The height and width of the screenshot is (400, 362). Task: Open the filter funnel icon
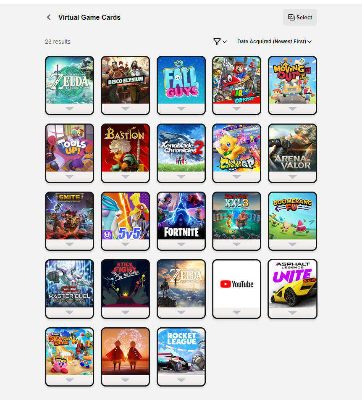pos(217,42)
